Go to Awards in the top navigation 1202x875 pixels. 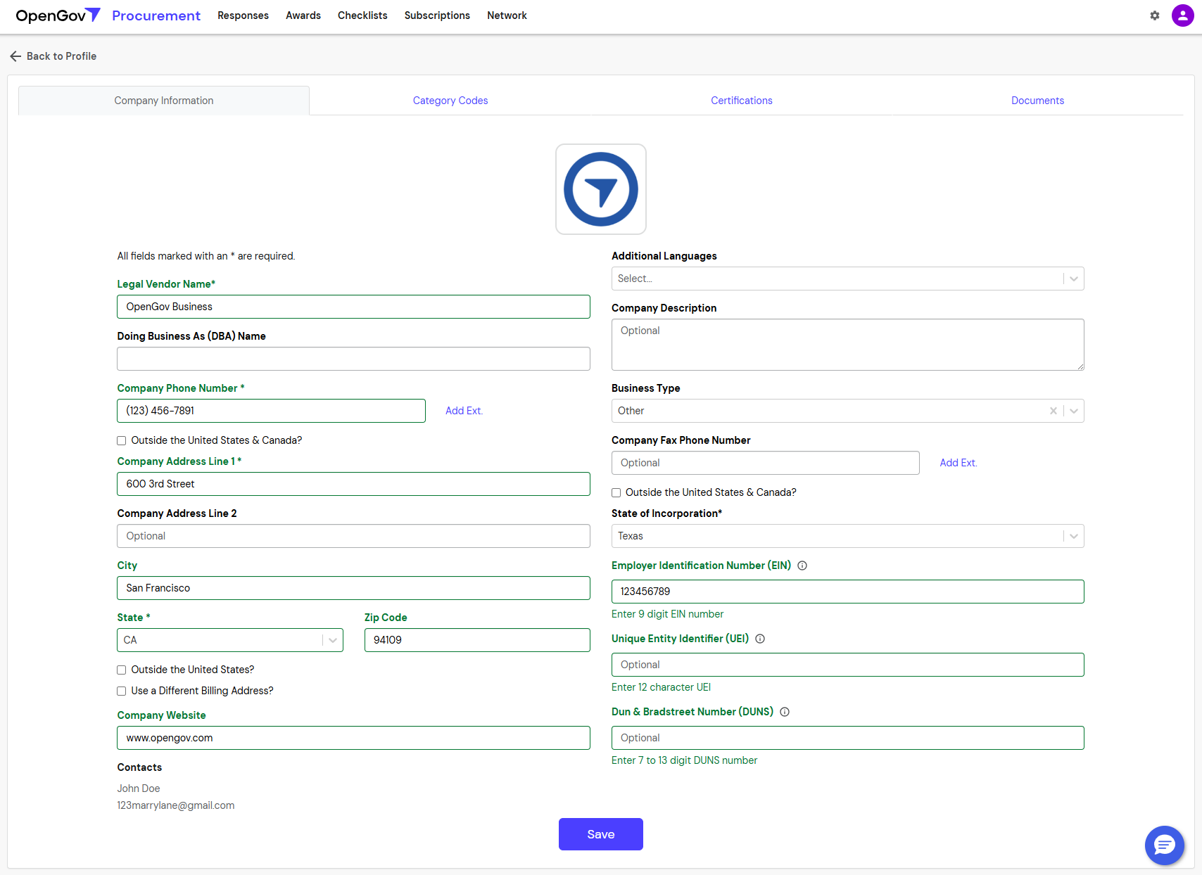pos(303,15)
